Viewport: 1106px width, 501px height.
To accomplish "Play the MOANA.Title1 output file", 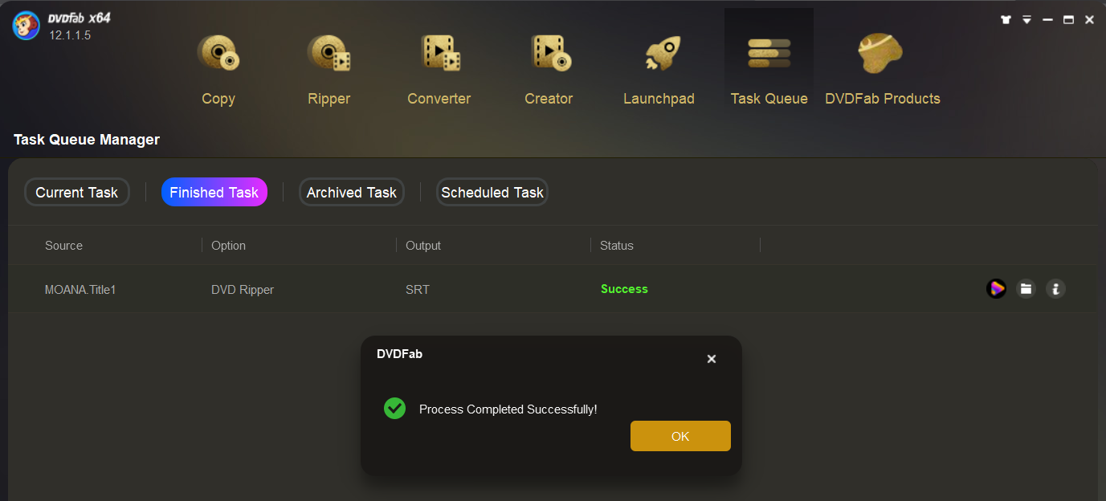I will tap(996, 288).
